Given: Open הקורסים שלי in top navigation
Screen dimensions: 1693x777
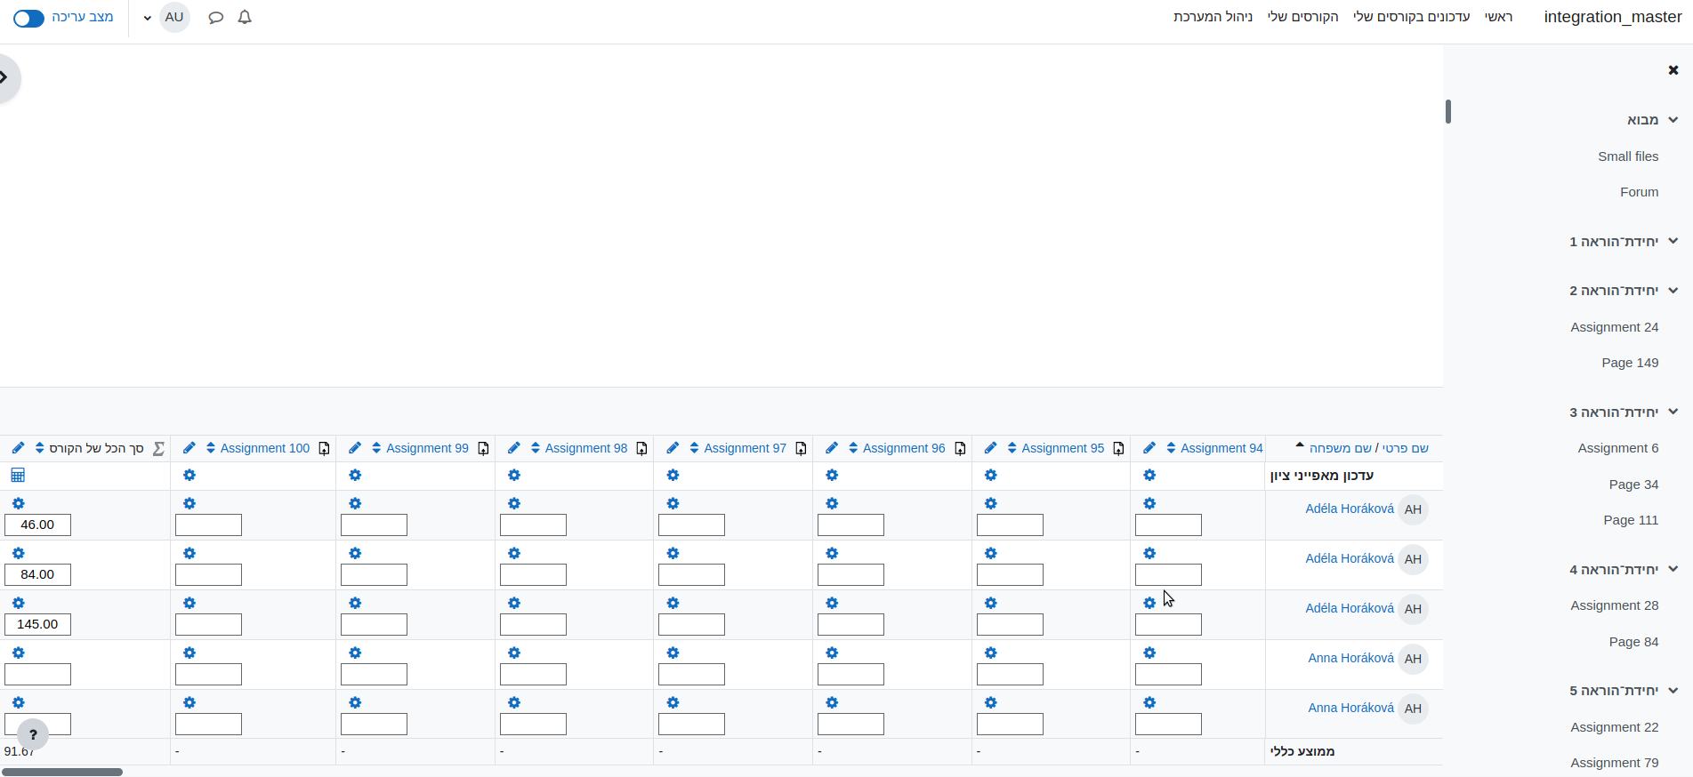Looking at the screenshot, I should 1303,17.
